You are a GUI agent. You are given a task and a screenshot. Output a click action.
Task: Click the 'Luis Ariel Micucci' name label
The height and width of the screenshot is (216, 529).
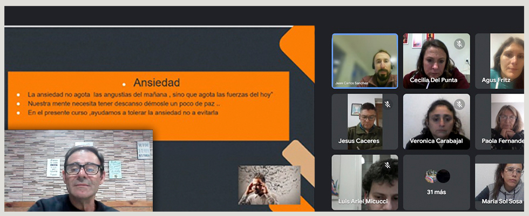tap(363, 201)
